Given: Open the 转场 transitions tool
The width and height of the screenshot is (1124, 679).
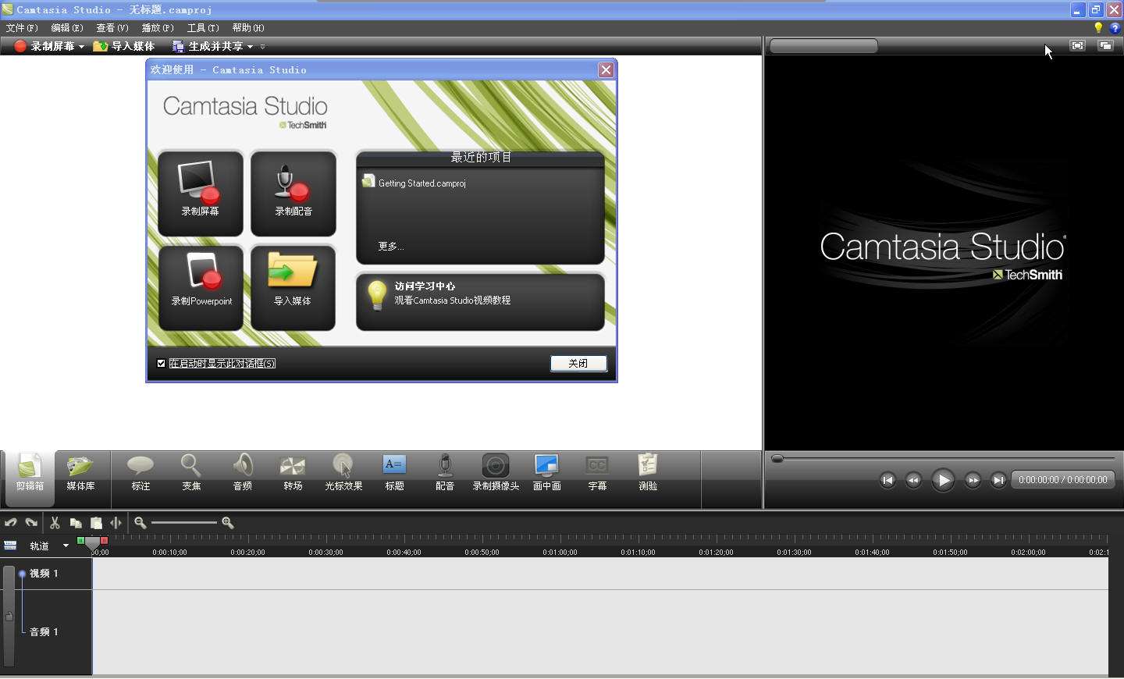Looking at the screenshot, I should click(293, 473).
